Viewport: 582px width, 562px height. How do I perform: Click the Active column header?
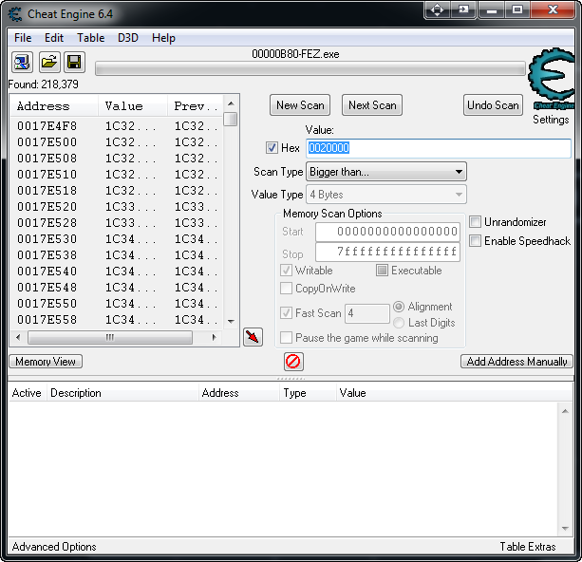pos(27,393)
